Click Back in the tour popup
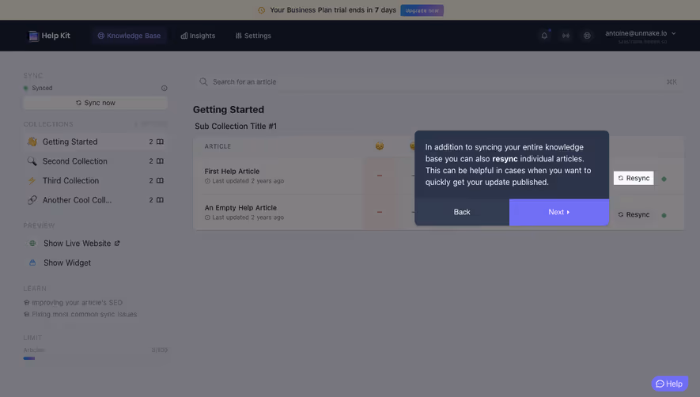This screenshot has height=397, width=700. (x=462, y=212)
